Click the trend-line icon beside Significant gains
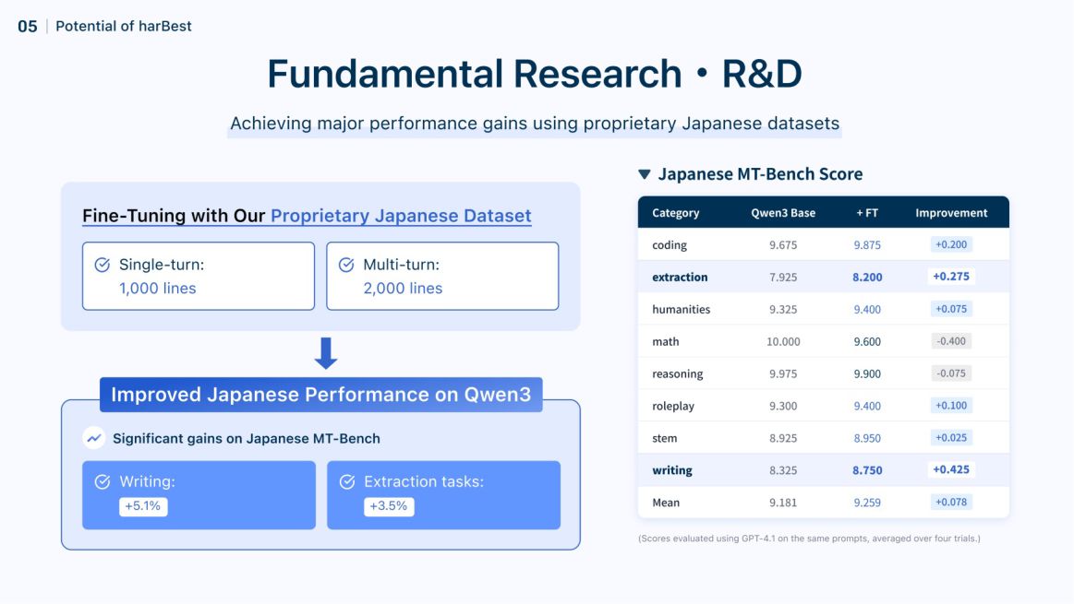This screenshot has width=1074, height=604. (94, 438)
